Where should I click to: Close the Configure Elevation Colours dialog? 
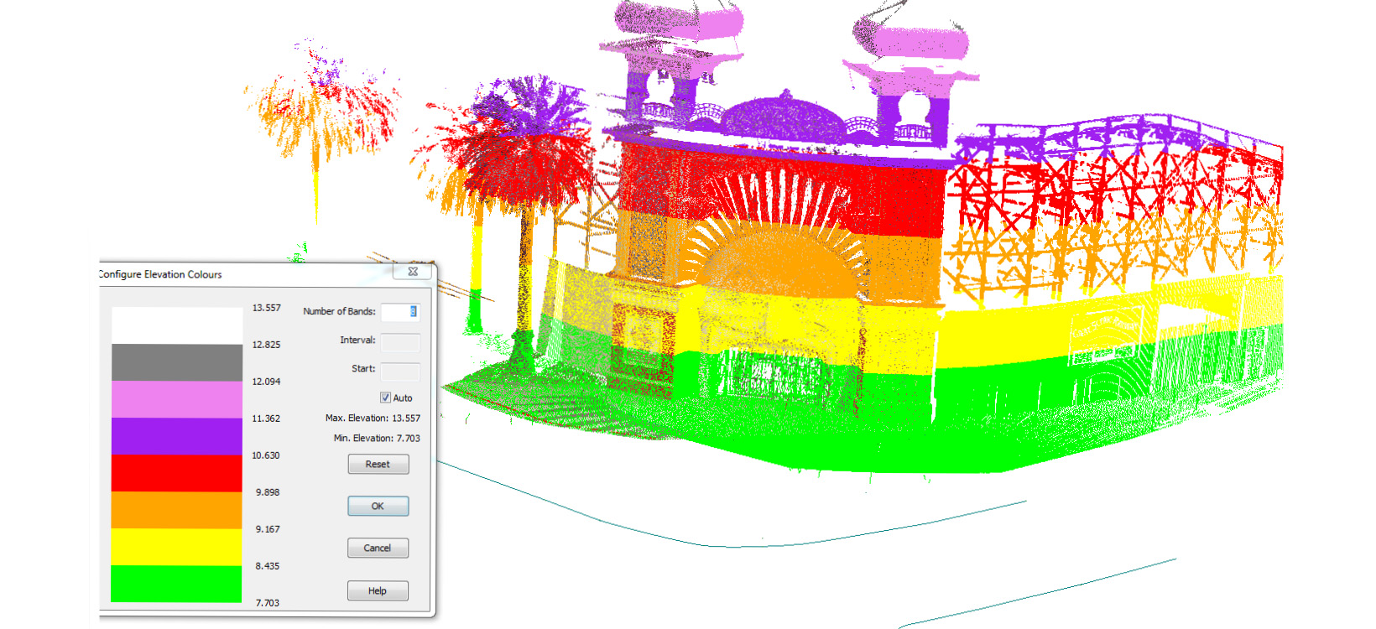[413, 272]
